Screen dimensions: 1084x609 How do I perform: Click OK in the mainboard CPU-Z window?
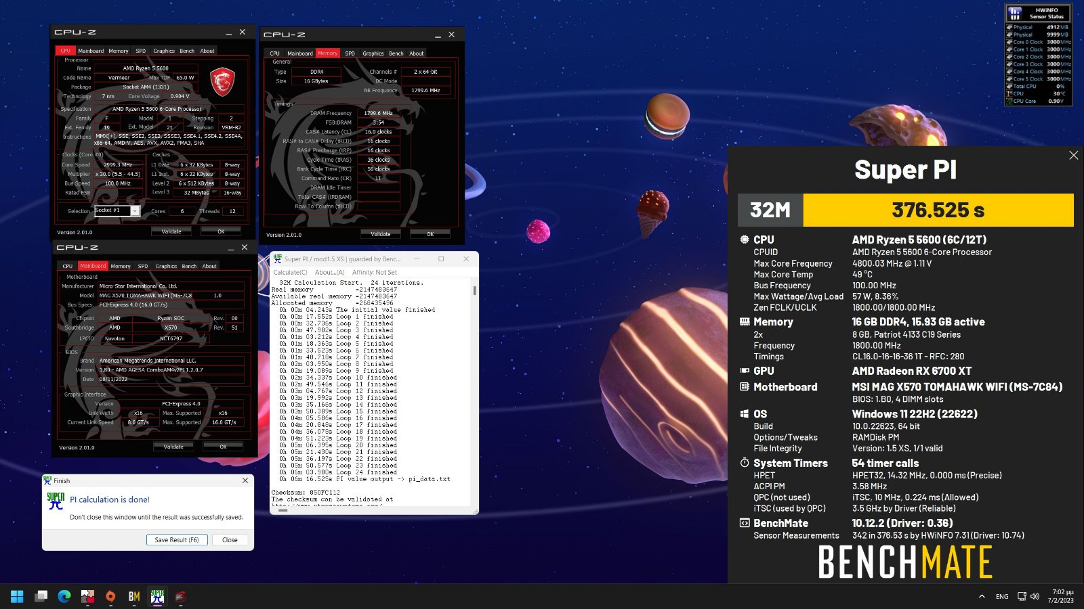[x=223, y=447]
